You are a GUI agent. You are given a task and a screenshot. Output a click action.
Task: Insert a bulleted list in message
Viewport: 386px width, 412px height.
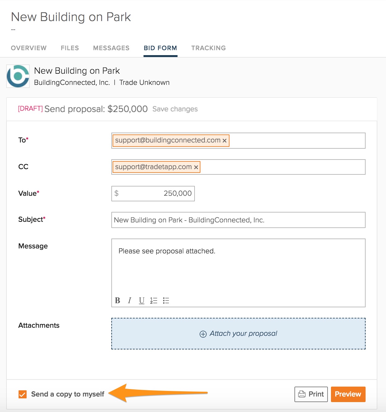(166, 300)
